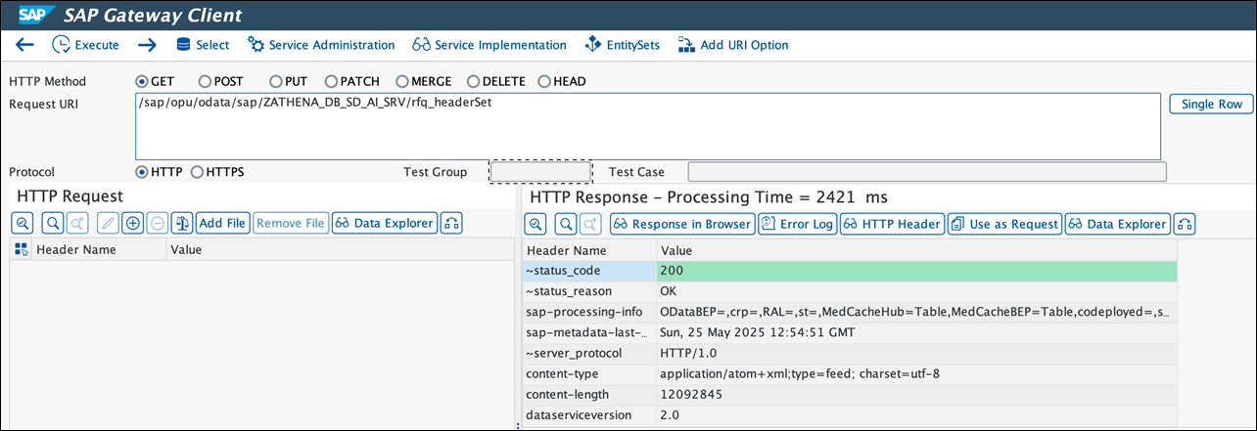Viewport: 1257px width, 431px height.
Task: Click Add URI Option
Action: pos(733,45)
